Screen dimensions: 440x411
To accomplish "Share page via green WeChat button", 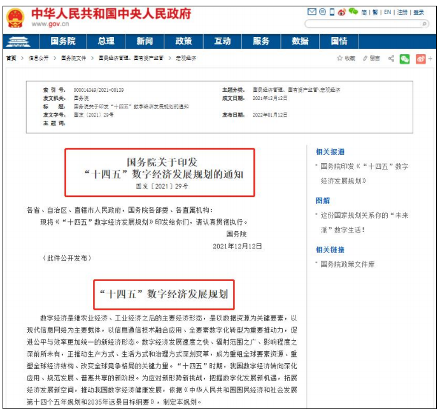I will (404, 59).
